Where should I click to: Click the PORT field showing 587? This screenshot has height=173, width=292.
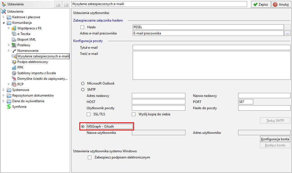246,102
